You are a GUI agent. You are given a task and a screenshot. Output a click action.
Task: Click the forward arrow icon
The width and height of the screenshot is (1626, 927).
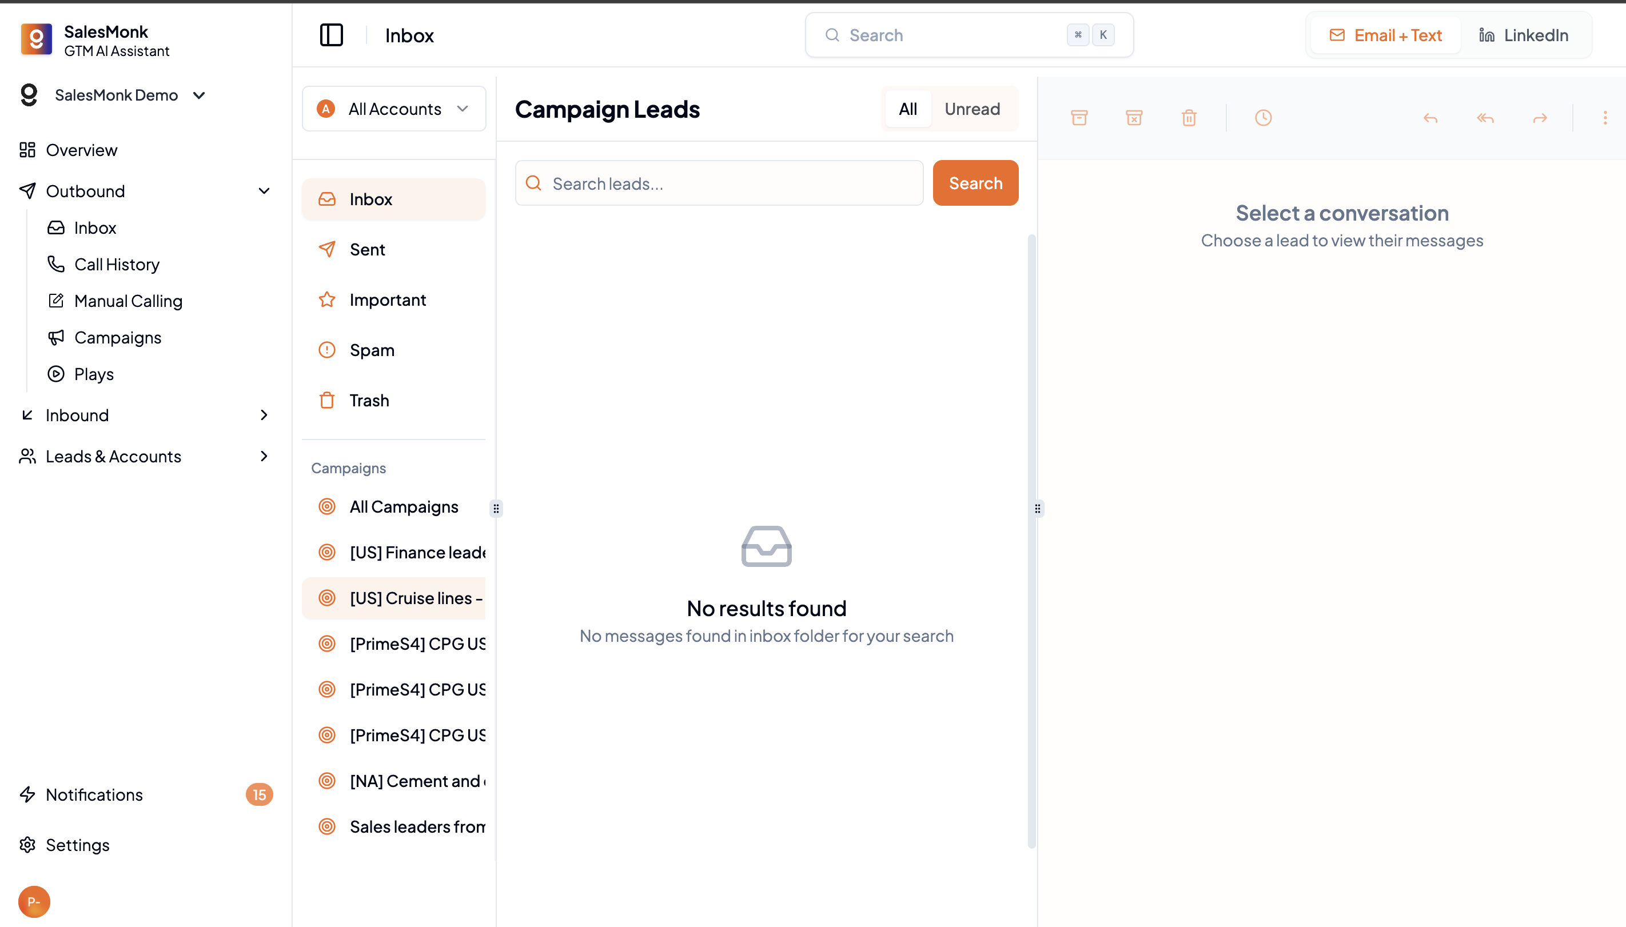tap(1539, 118)
